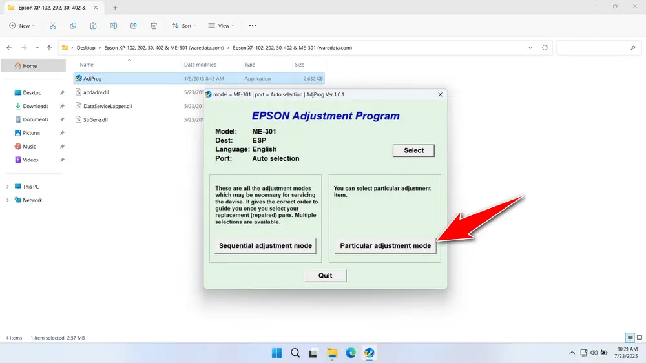Select the apdadrv.dll file
Image resolution: width=646 pixels, height=363 pixels.
[x=96, y=92]
